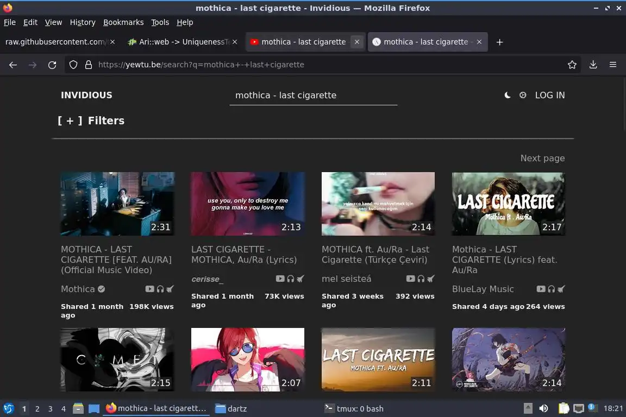Image resolution: width=626 pixels, height=417 pixels.
Task: Open title LAST CIGARETTE - MOTHICA, Au/Ra (Lyrics)
Action: click(244, 255)
